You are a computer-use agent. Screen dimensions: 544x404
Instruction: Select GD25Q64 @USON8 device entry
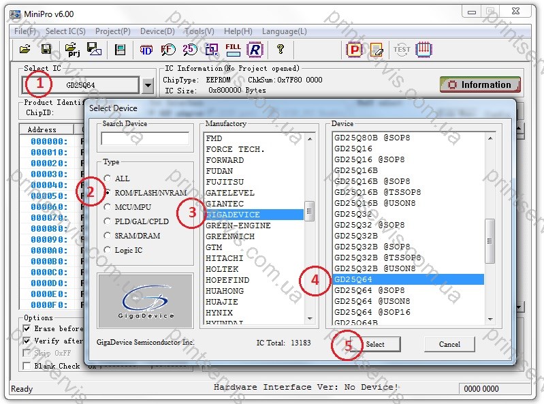409,301
